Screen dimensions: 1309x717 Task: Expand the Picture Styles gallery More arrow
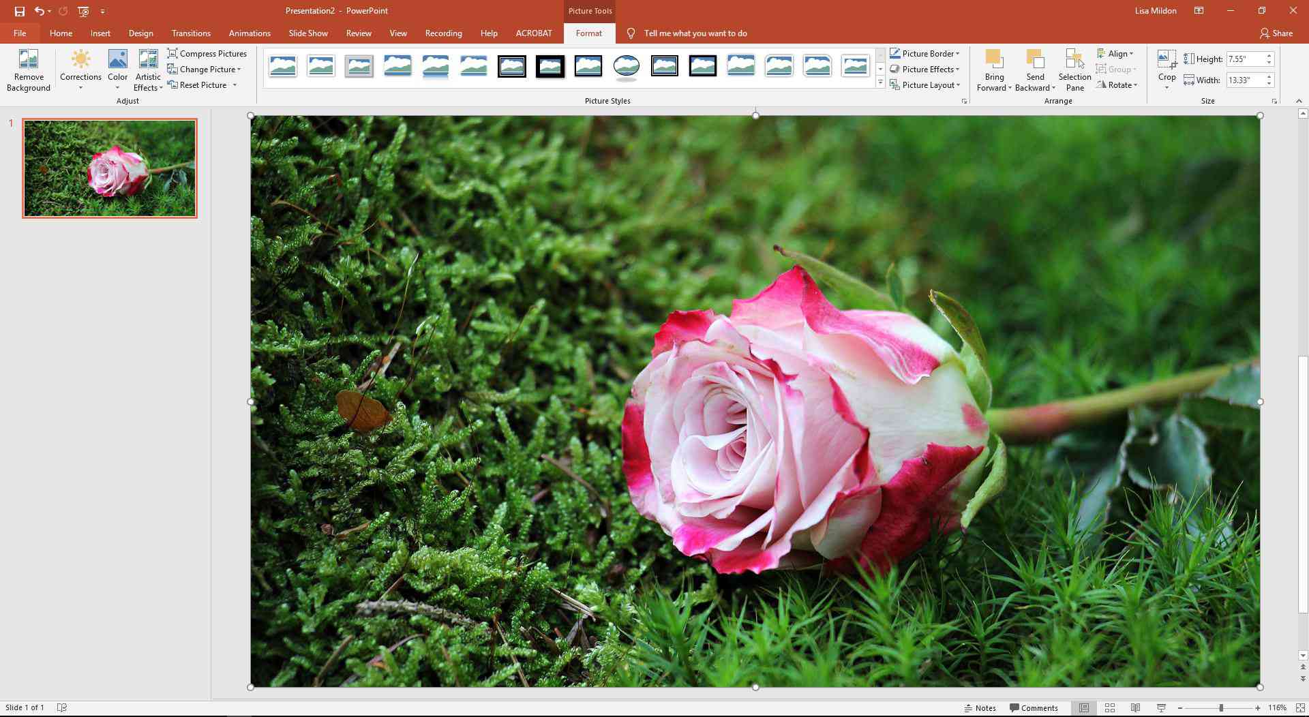[x=880, y=82]
